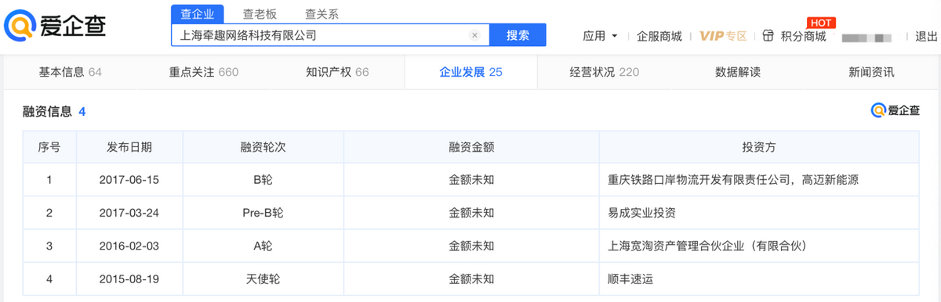The width and height of the screenshot is (941, 302).
Task: Open the 企服商城 link
Action: [x=659, y=36]
